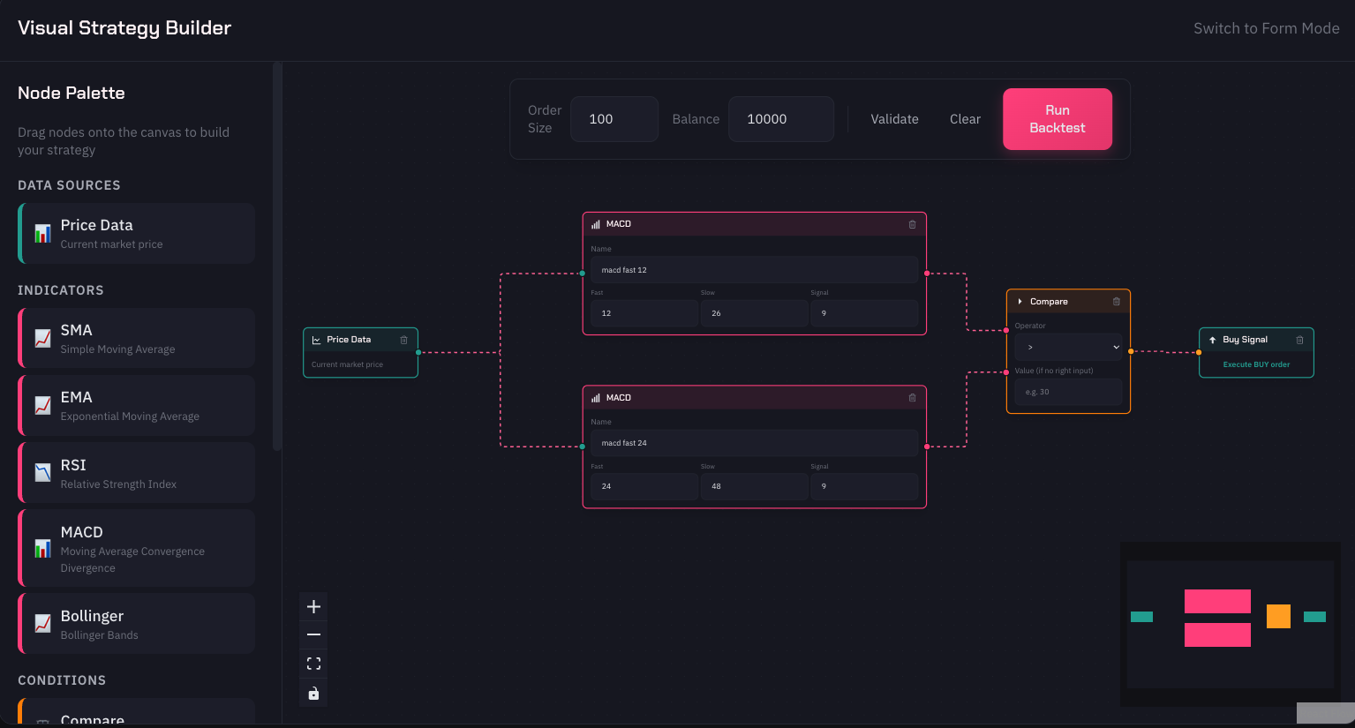Zoom in on the canvas

coord(313,606)
